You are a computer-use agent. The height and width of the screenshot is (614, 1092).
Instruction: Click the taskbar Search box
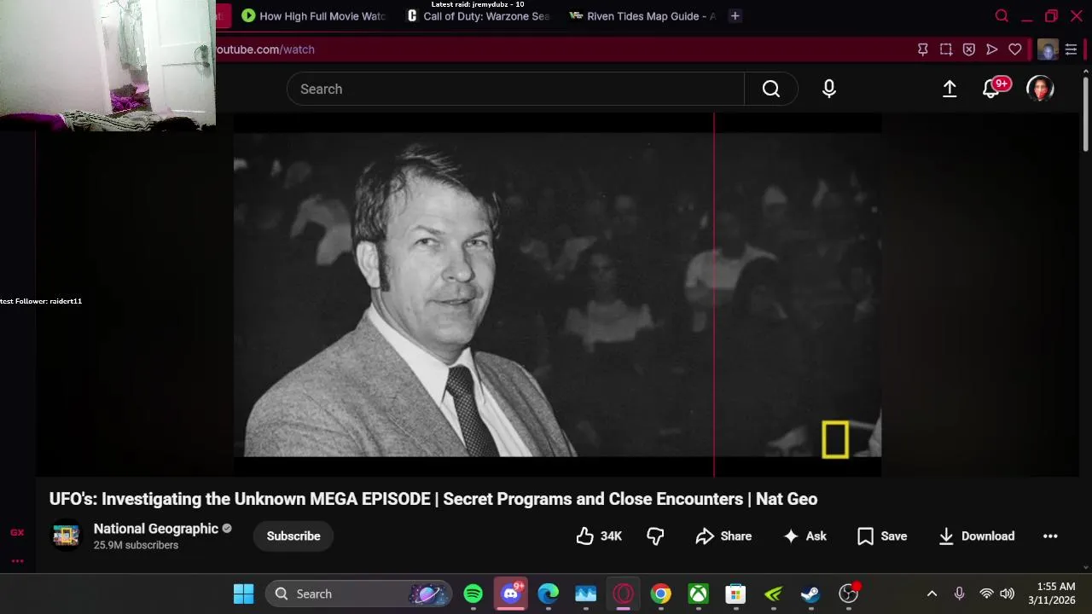click(x=357, y=594)
